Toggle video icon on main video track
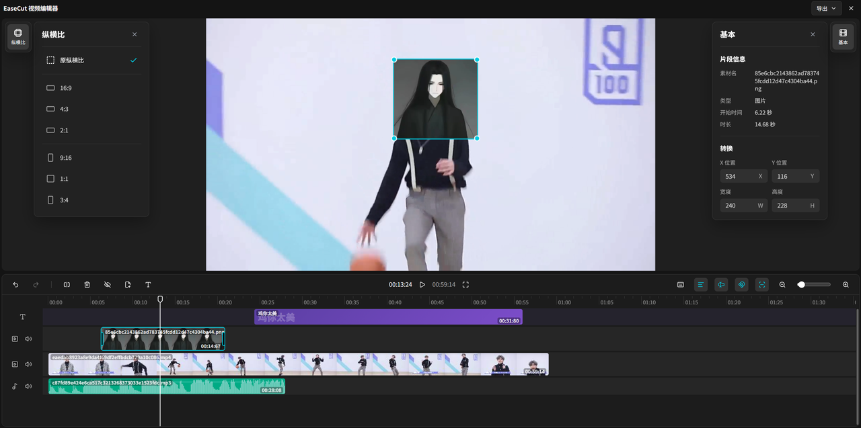The height and width of the screenshot is (428, 861). 15,364
